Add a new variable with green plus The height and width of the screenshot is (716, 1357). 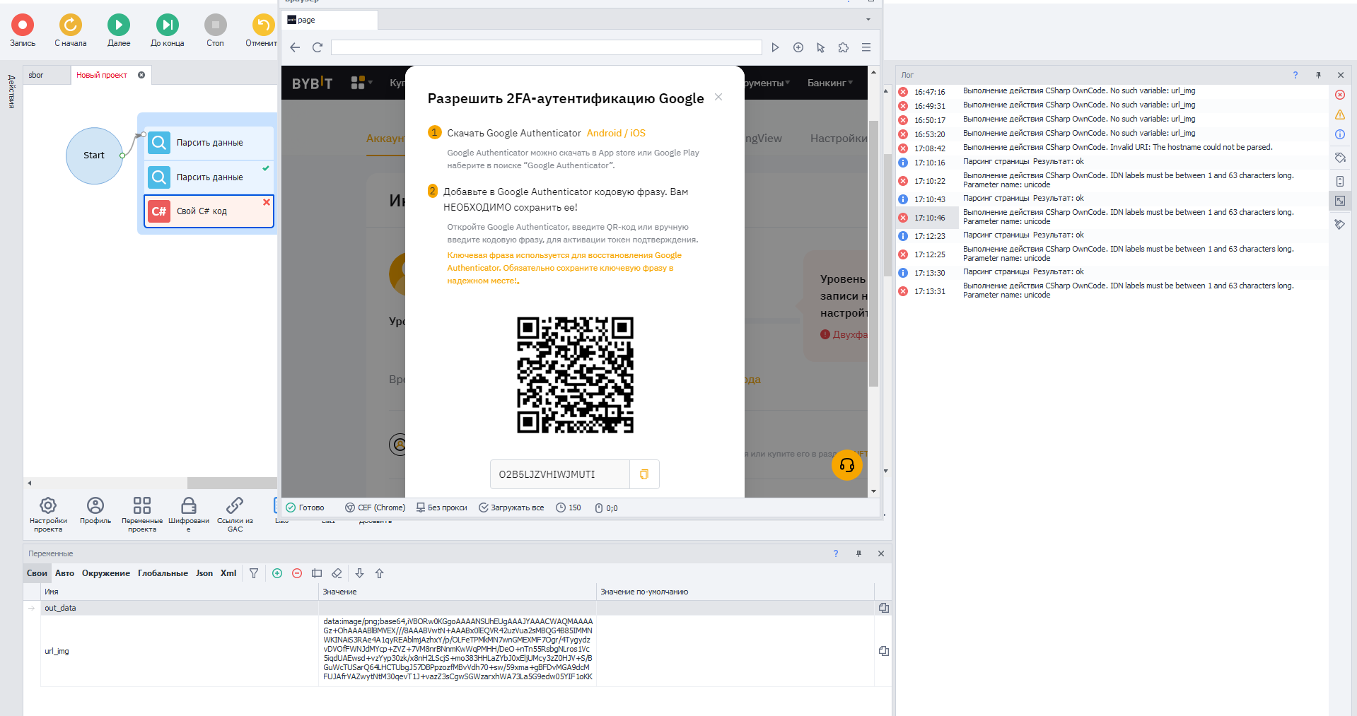pyautogui.click(x=277, y=573)
